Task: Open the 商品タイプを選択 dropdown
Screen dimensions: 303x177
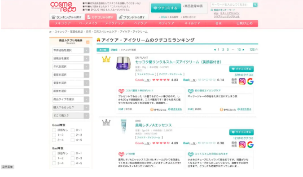Action: [x=71, y=99]
